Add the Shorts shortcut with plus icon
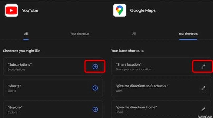213x118 pixels. (95, 88)
